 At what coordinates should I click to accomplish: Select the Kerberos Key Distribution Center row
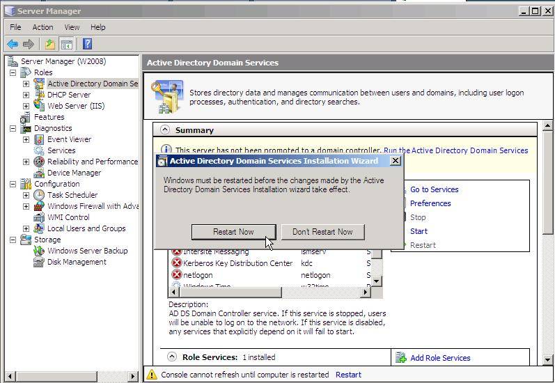click(x=270, y=263)
